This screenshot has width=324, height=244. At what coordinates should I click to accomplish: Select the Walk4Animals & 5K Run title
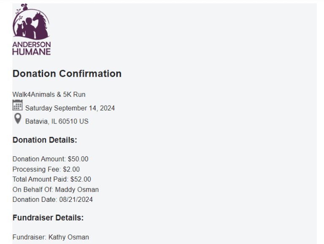click(49, 94)
